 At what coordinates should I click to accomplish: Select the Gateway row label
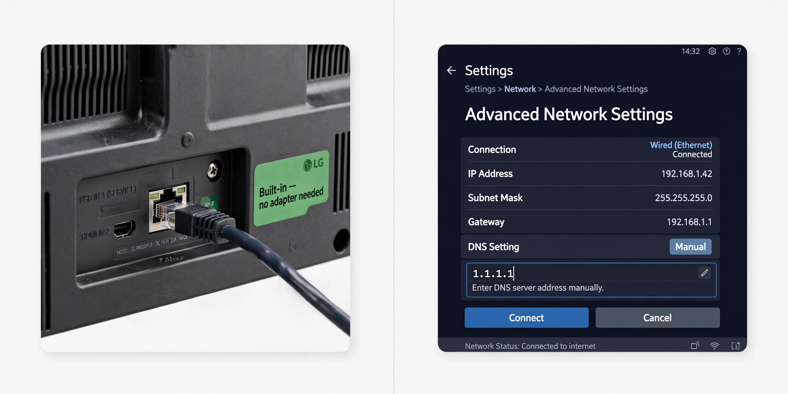[486, 222]
